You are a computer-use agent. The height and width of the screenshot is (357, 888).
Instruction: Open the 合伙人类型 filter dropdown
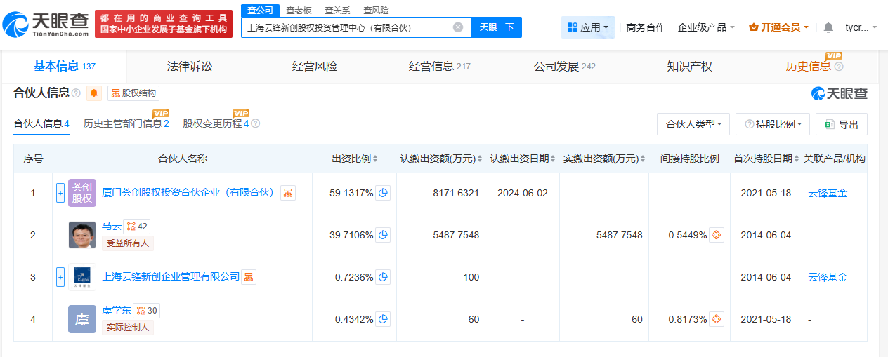693,124
